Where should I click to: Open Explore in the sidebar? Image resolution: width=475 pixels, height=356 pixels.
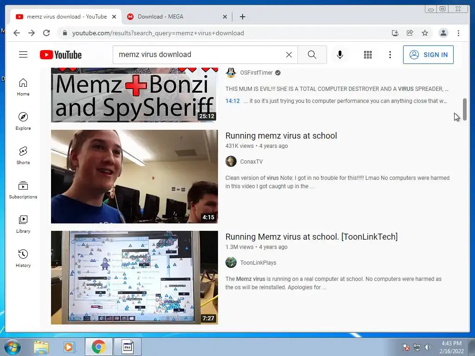[x=23, y=121]
